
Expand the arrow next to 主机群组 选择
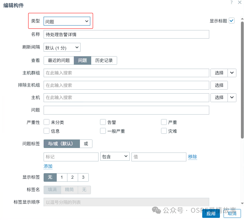[232, 73]
